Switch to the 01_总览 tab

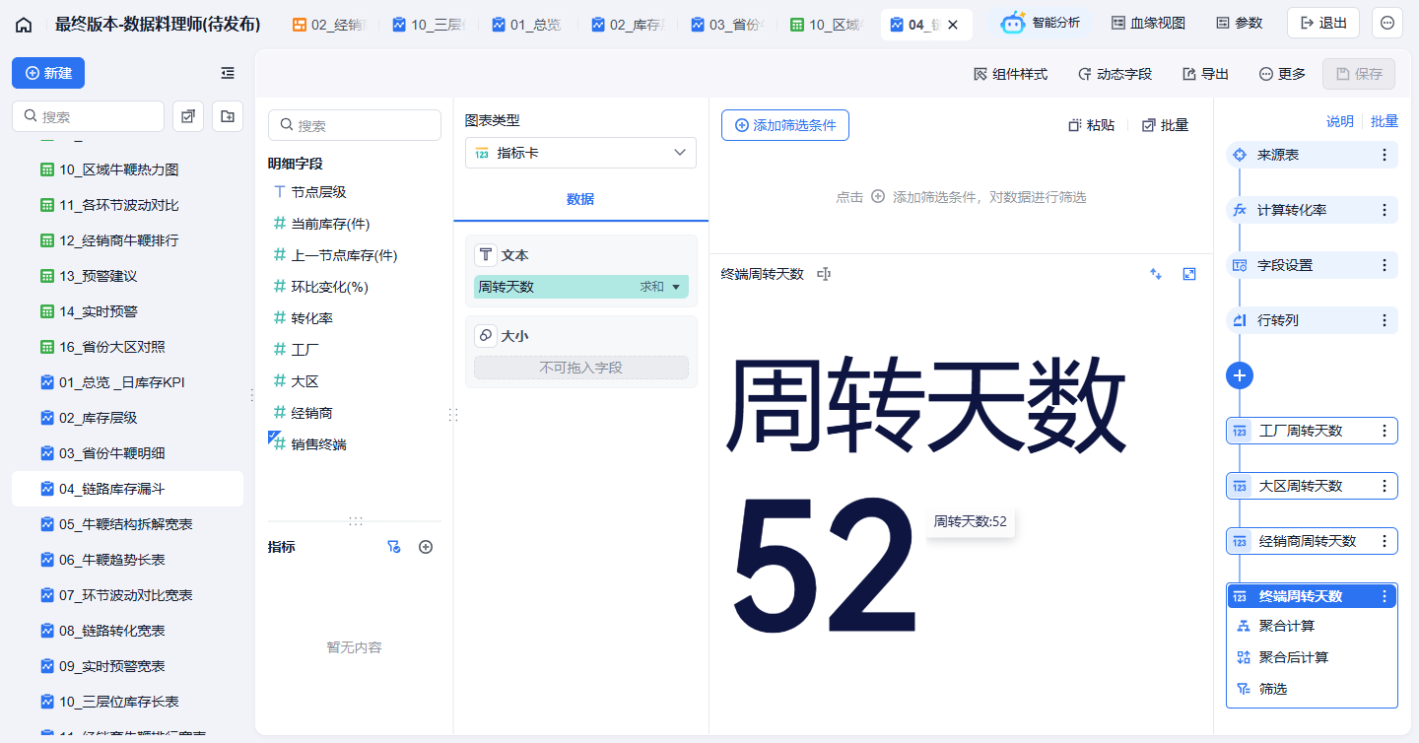point(530,25)
